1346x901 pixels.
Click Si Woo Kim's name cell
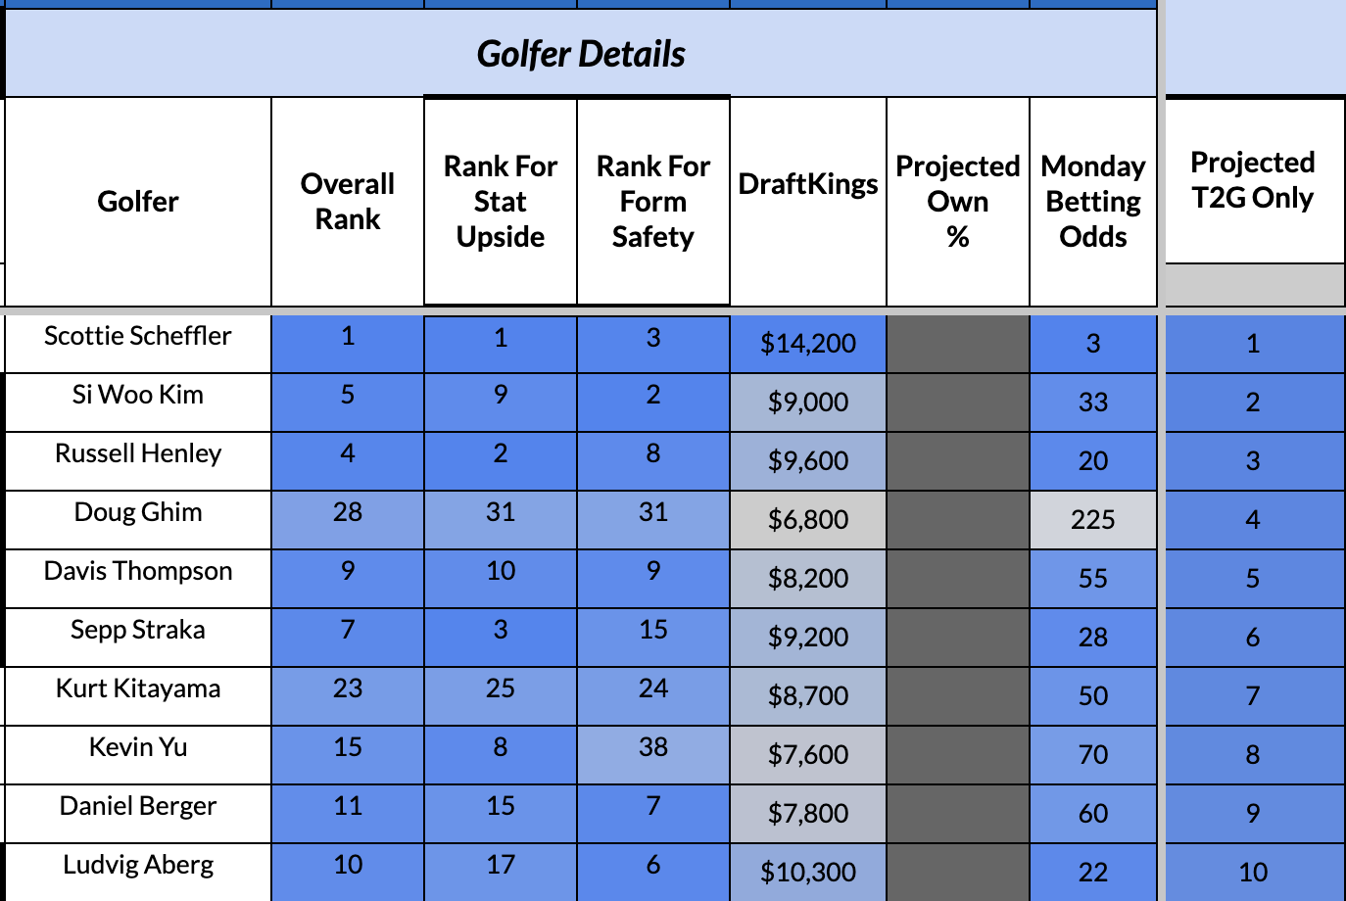tap(138, 395)
